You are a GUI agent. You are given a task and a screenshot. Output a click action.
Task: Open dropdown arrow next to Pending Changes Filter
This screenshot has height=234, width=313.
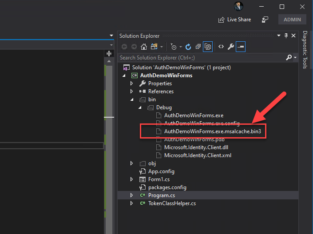pyautogui.click(x=181, y=47)
